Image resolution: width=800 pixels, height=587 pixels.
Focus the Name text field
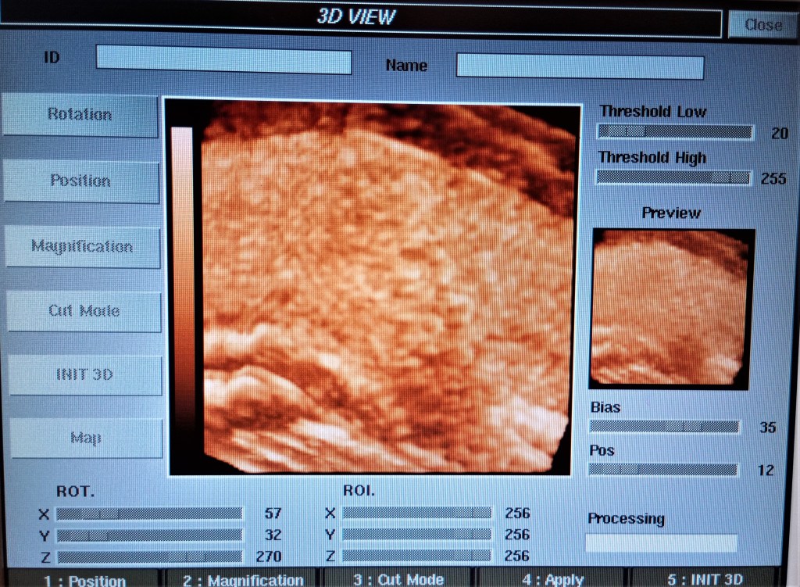coord(579,66)
